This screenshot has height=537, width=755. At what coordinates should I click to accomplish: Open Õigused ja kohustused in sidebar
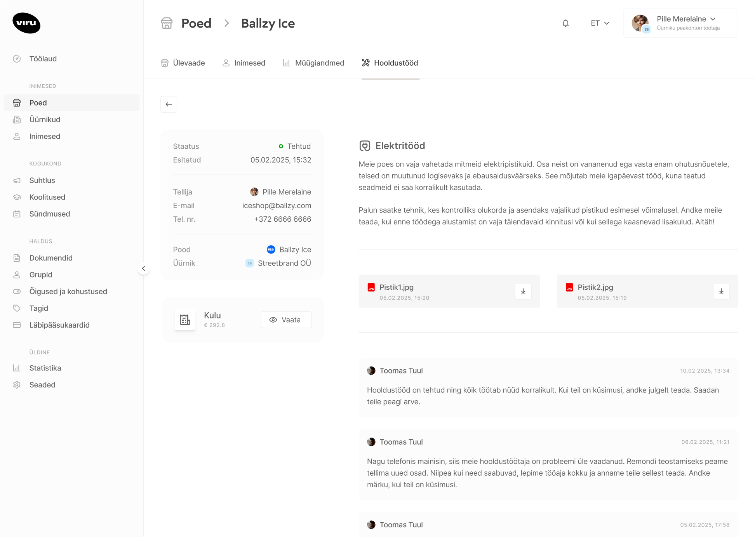[x=68, y=292]
